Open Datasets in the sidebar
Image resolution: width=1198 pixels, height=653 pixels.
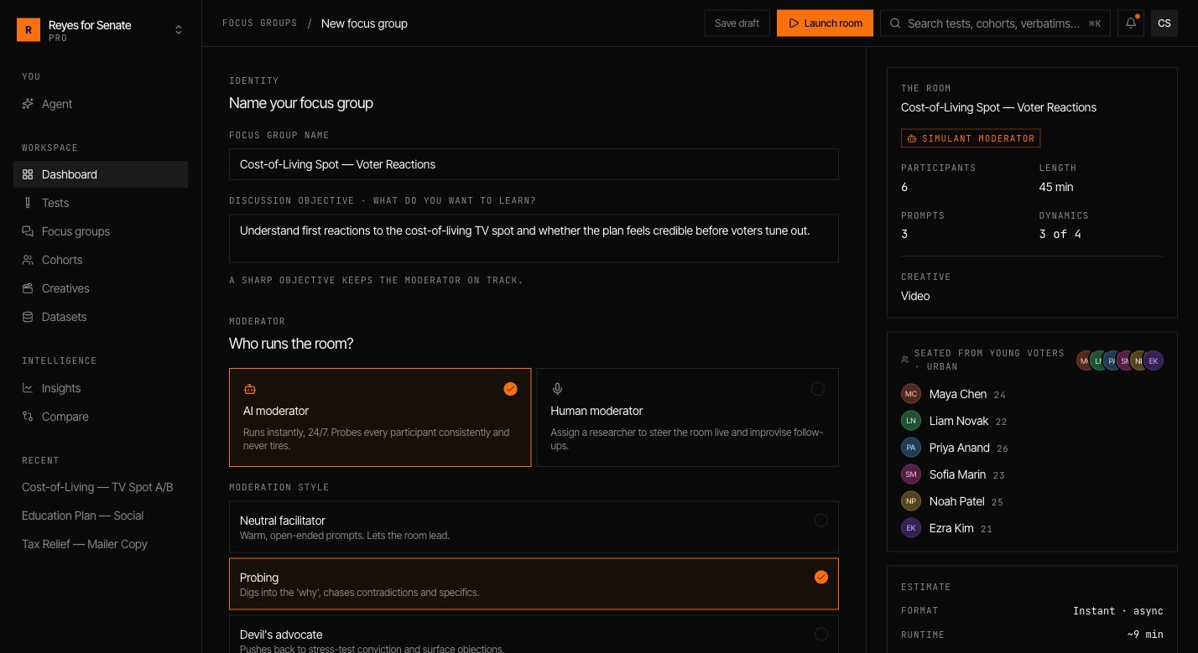pyautogui.click(x=101, y=317)
